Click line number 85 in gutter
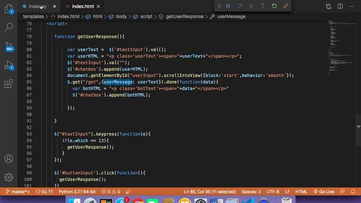The width and height of the screenshot is (361, 203). click(29, 82)
